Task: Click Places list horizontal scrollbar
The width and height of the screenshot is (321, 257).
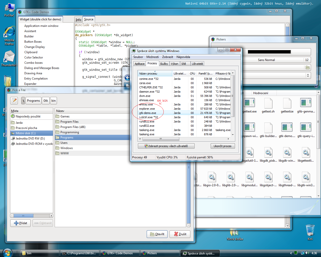Action: 32,216
